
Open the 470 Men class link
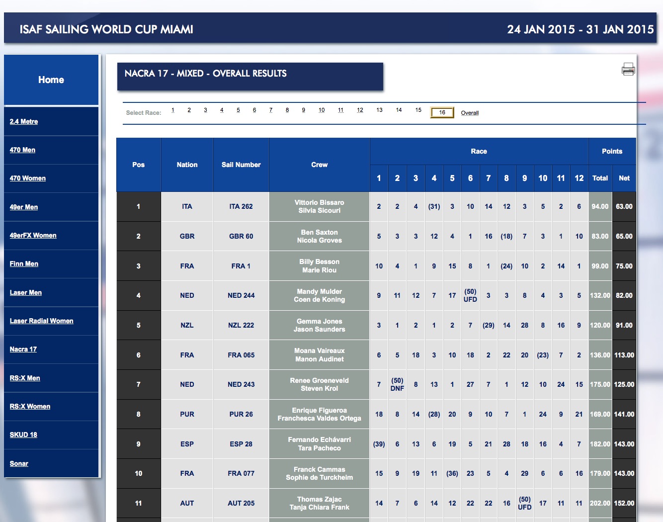pyautogui.click(x=22, y=150)
